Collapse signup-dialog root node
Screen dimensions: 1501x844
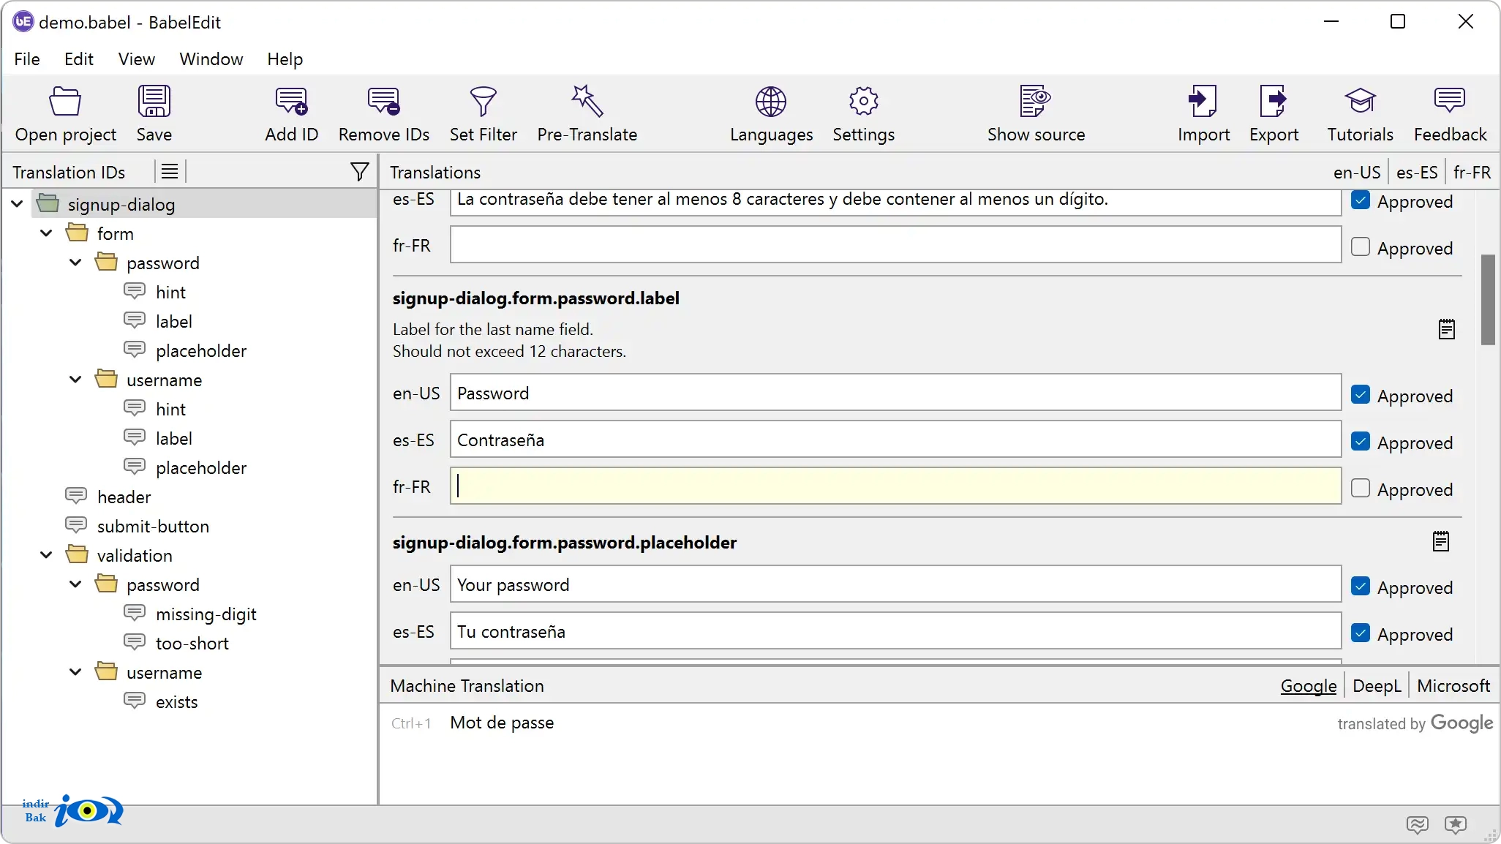tap(18, 204)
